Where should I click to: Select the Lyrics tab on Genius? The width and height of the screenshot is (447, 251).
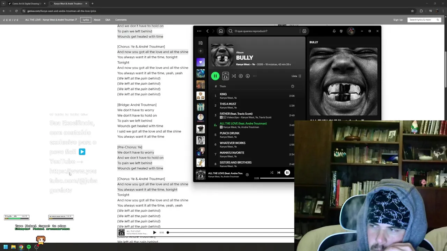[86, 20]
